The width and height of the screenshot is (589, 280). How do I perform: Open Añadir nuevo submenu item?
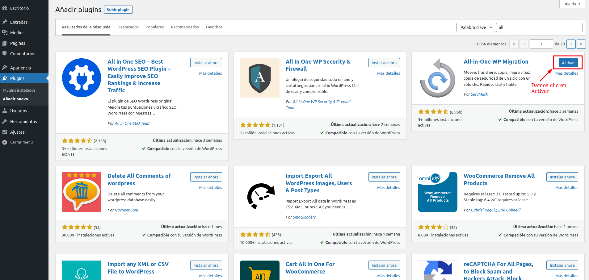[x=15, y=99]
